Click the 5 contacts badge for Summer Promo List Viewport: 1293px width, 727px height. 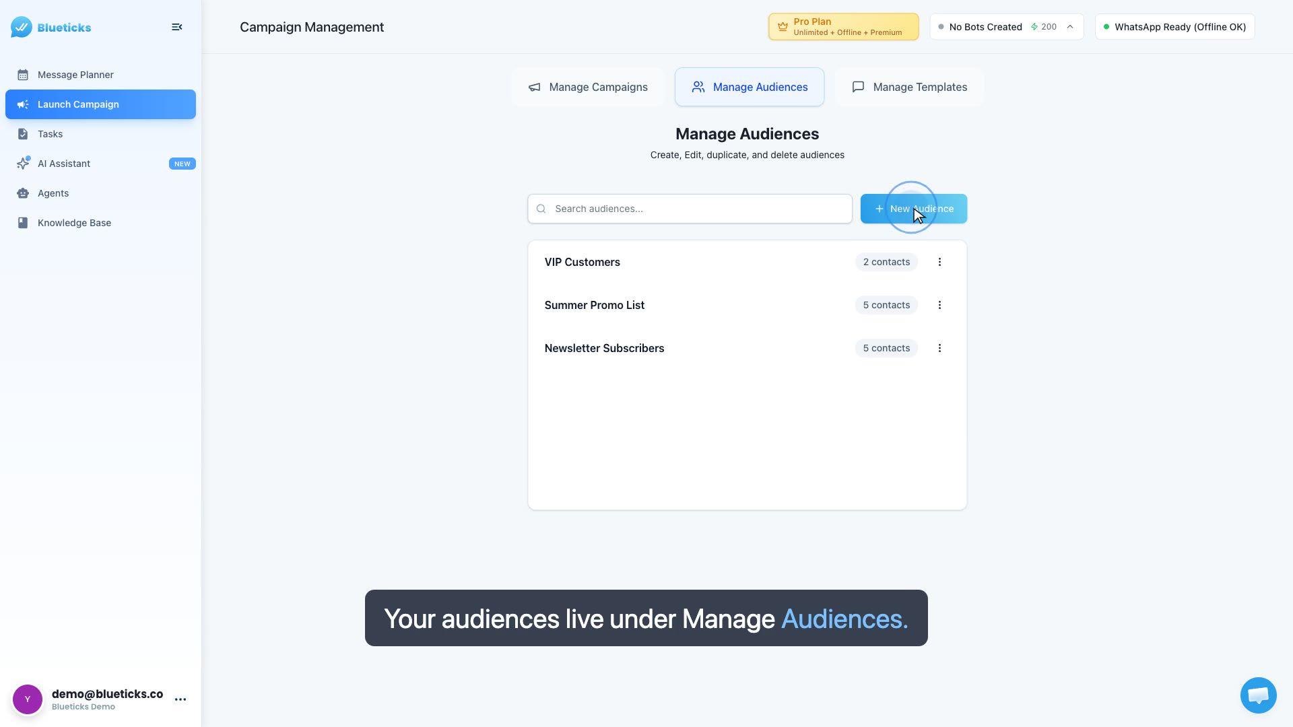(x=886, y=305)
